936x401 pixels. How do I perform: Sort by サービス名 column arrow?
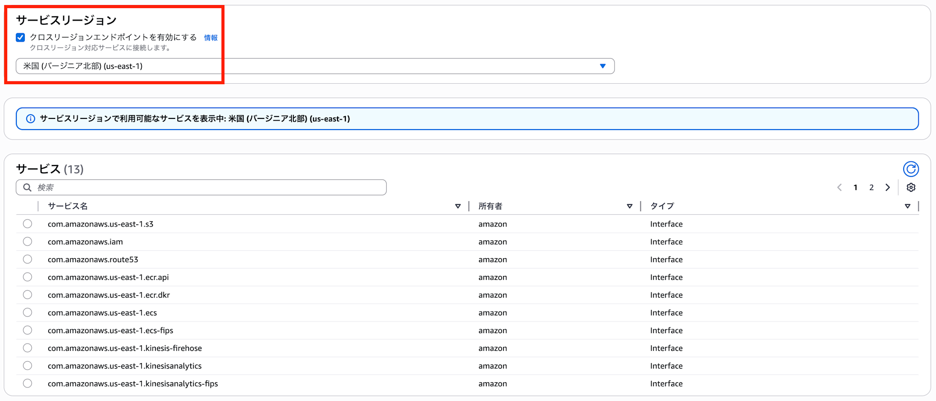(458, 206)
